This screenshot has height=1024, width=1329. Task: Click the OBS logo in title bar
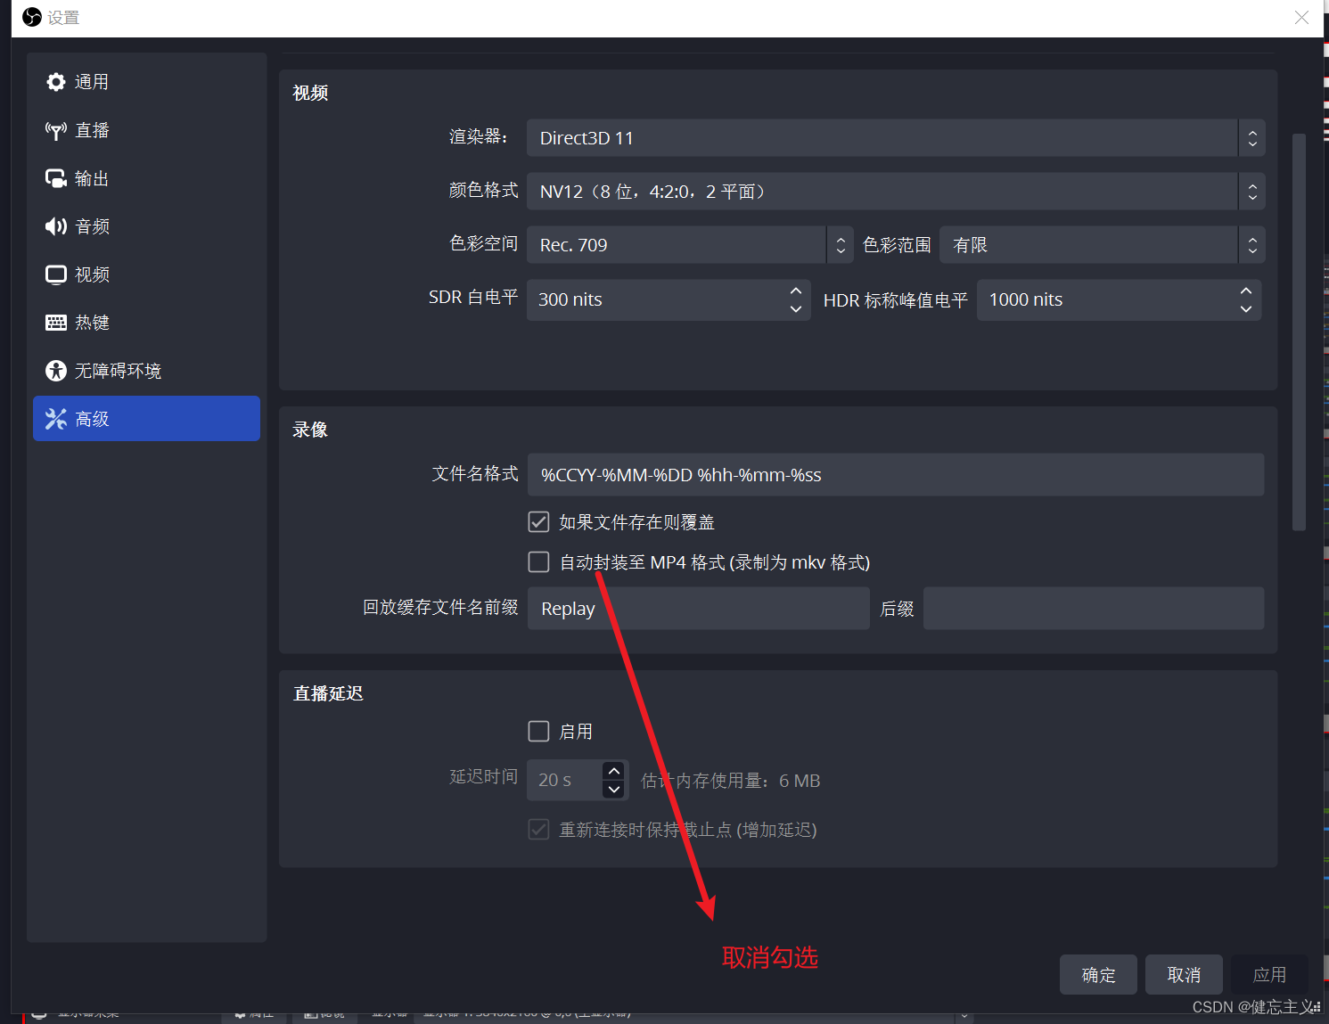click(x=32, y=17)
